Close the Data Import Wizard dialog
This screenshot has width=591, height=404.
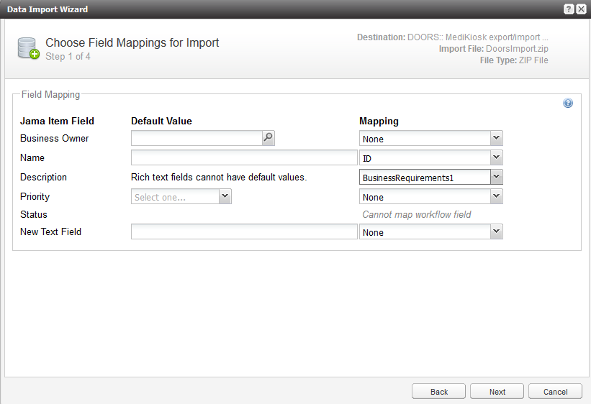click(581, 9)
